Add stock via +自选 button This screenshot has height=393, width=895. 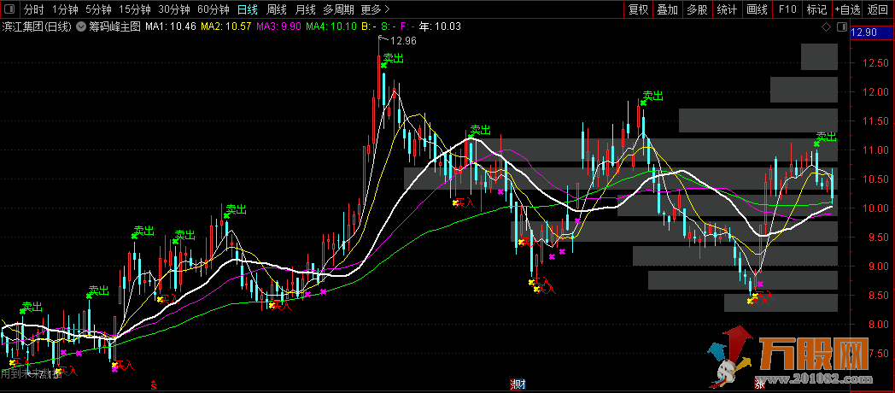coord(847,9)
